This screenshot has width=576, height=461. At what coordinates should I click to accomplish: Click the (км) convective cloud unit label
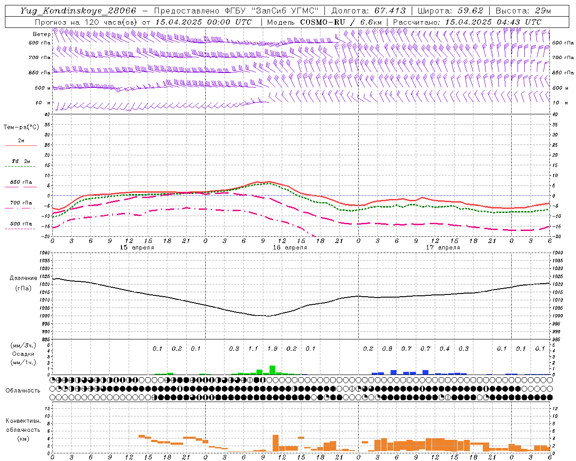(x=23, y=438)
